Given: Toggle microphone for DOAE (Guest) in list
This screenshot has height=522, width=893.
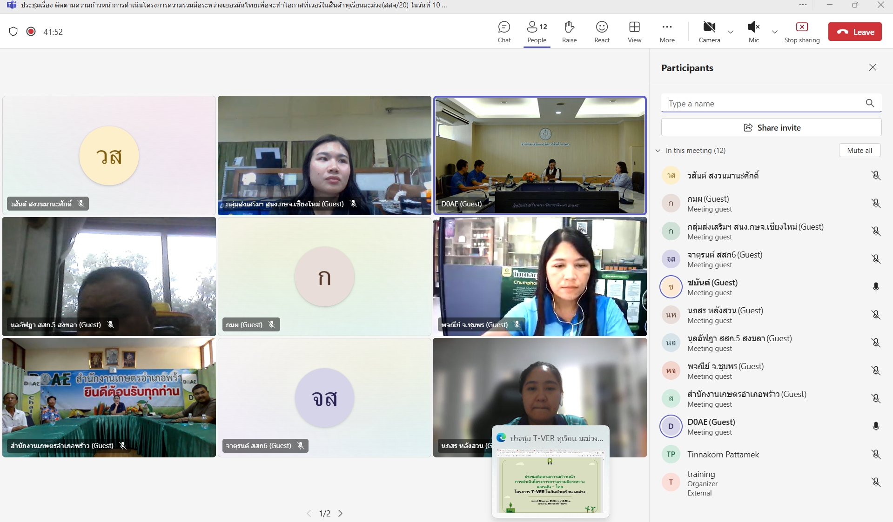Looking at the screenshot, I should (x=875, y=427).
